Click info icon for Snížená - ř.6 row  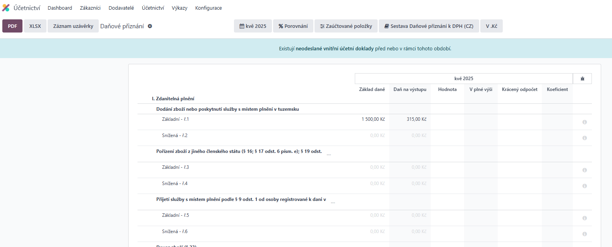click(x=584, y=234)
